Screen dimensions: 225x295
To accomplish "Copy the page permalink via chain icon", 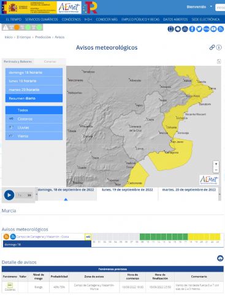I will (x=212, y=47).
